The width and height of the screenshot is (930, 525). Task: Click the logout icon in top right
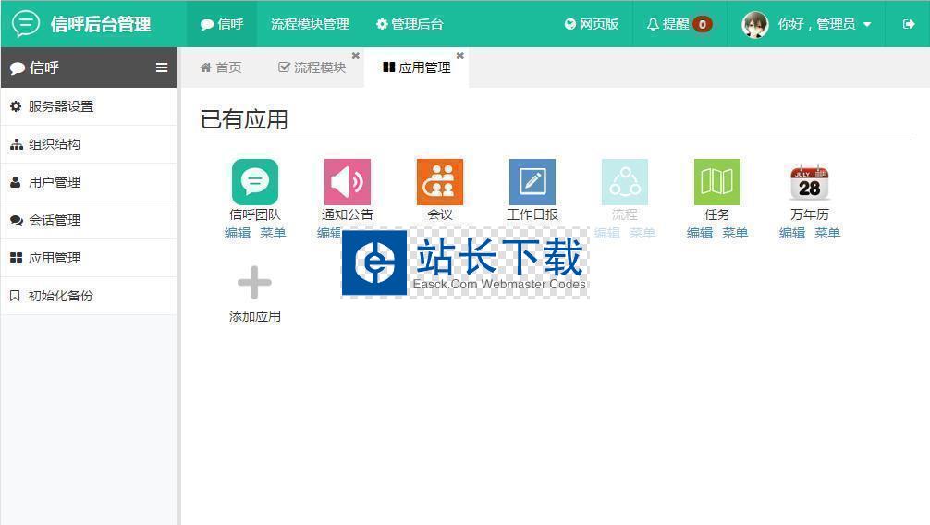point(908,24)
